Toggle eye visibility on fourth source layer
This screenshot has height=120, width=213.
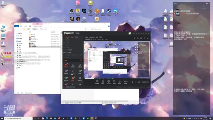point(64,47)
